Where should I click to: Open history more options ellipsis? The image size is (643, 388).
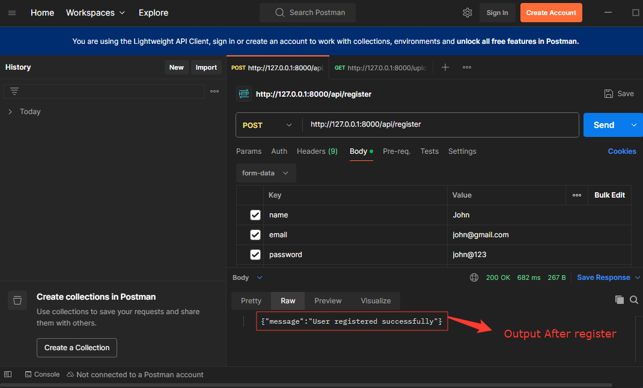click(215, 91)
